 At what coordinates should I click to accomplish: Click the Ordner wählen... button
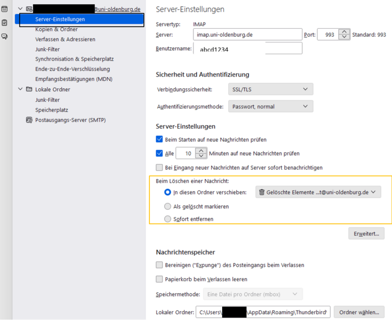pos(359,312)
